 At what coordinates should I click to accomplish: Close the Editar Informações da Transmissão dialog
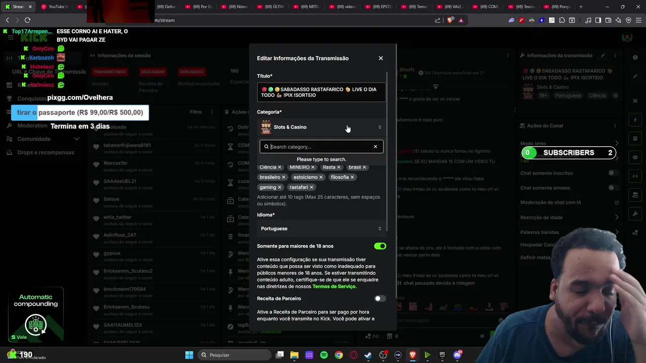click(381, 58)
